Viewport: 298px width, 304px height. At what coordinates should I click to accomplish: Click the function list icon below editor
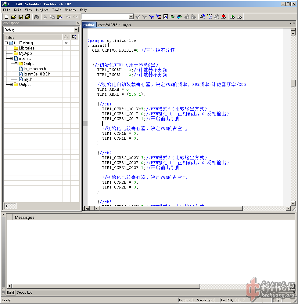click(87, 208)
